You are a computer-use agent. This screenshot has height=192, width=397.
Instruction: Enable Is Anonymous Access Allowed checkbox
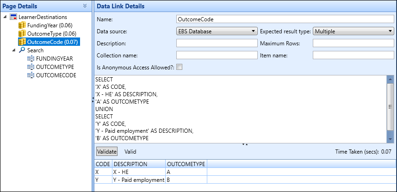(x=180, y=67)
